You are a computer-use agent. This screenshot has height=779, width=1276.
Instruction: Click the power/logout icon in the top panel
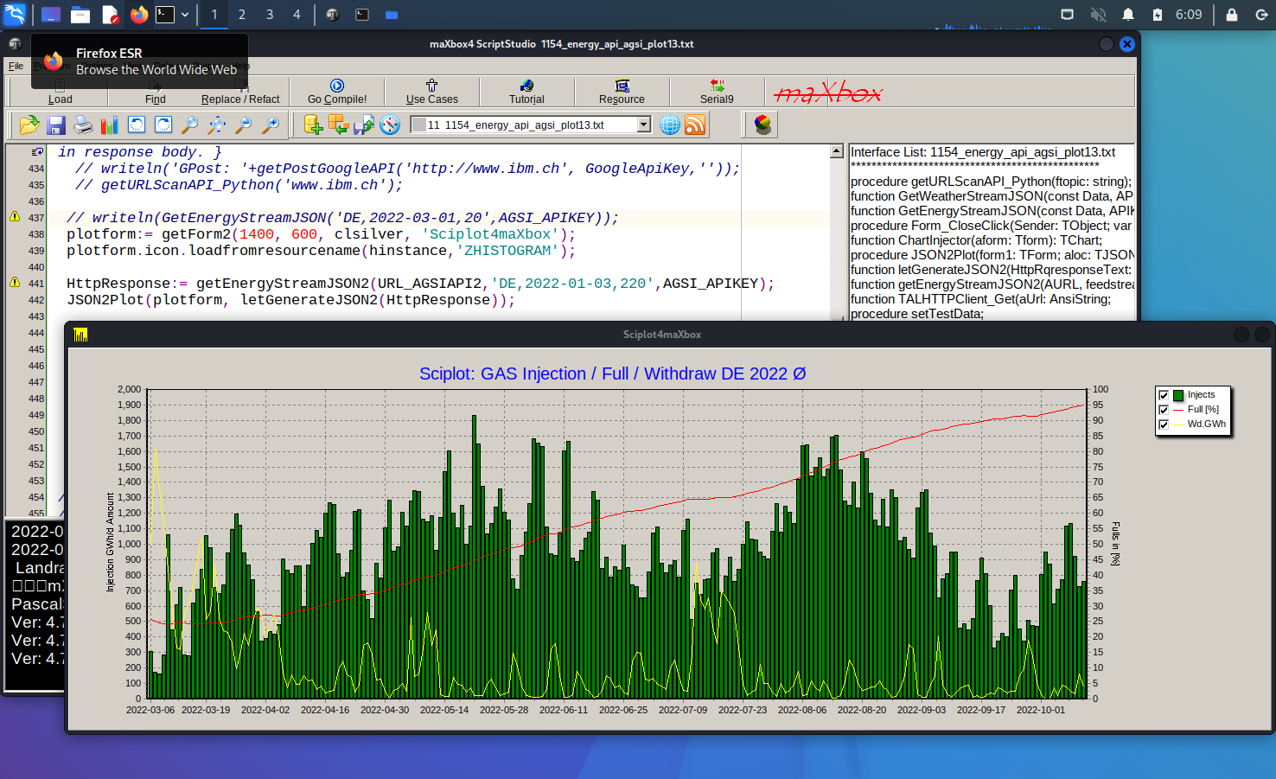click(x=1261, y=15)
